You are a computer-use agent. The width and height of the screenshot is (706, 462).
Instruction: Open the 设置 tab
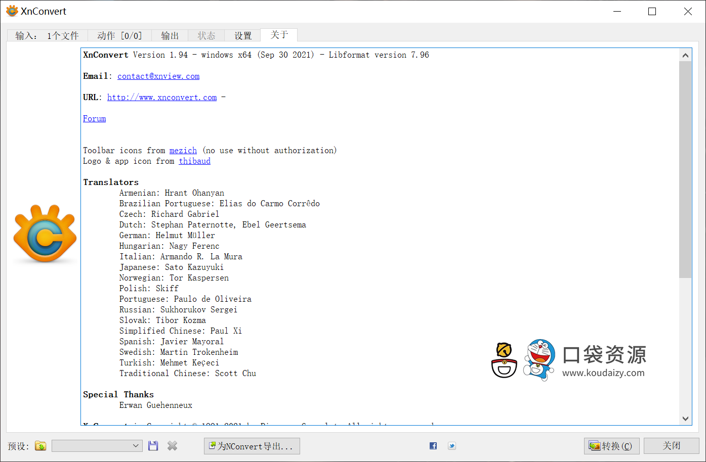[242, 35]
